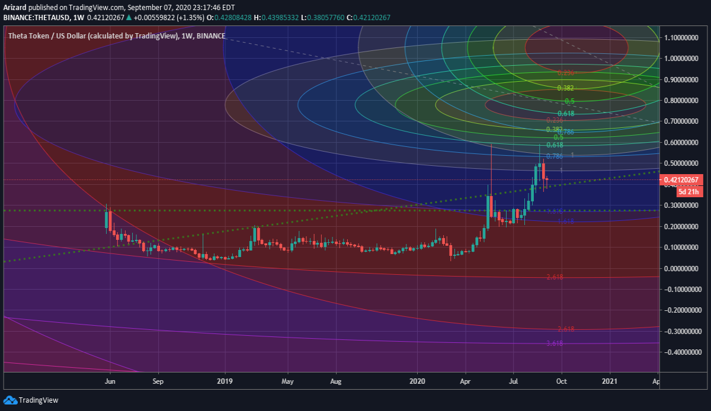Click the Arizard author name
Viewport: 711px width, 411px height.
click(x=15, y=7)
